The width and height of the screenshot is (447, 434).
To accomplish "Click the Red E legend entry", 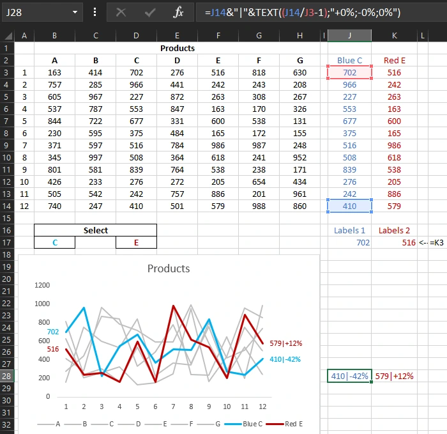I will [284, 424].
